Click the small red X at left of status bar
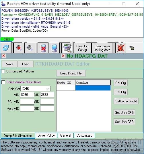Screen dimensions: 144x154 pos(3,56)
